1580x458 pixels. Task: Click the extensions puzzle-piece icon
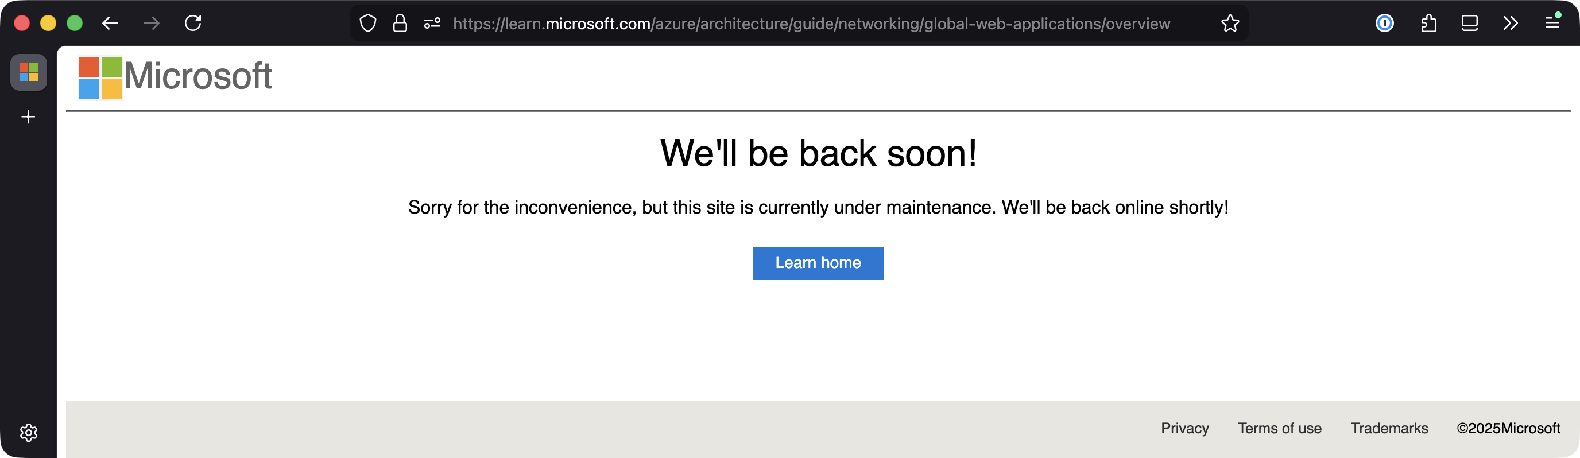pos(1428,24)
